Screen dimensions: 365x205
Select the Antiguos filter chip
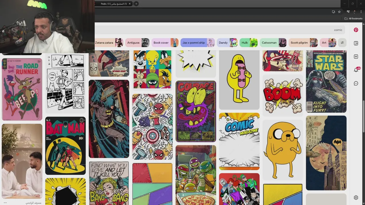pos(137,43)
